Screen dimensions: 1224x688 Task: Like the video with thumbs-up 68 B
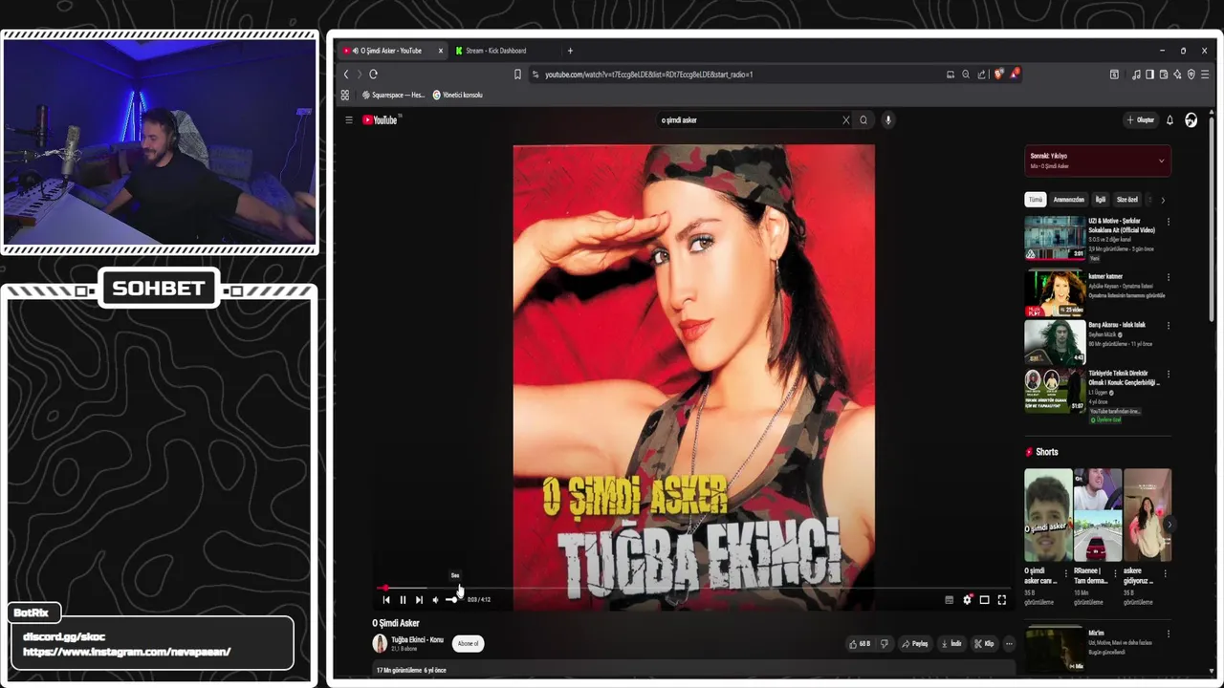coord(859,644)
